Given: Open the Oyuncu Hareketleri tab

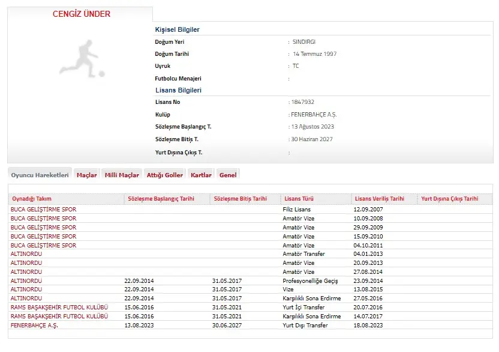Looking at the screenshot, I should coord(40,175).
